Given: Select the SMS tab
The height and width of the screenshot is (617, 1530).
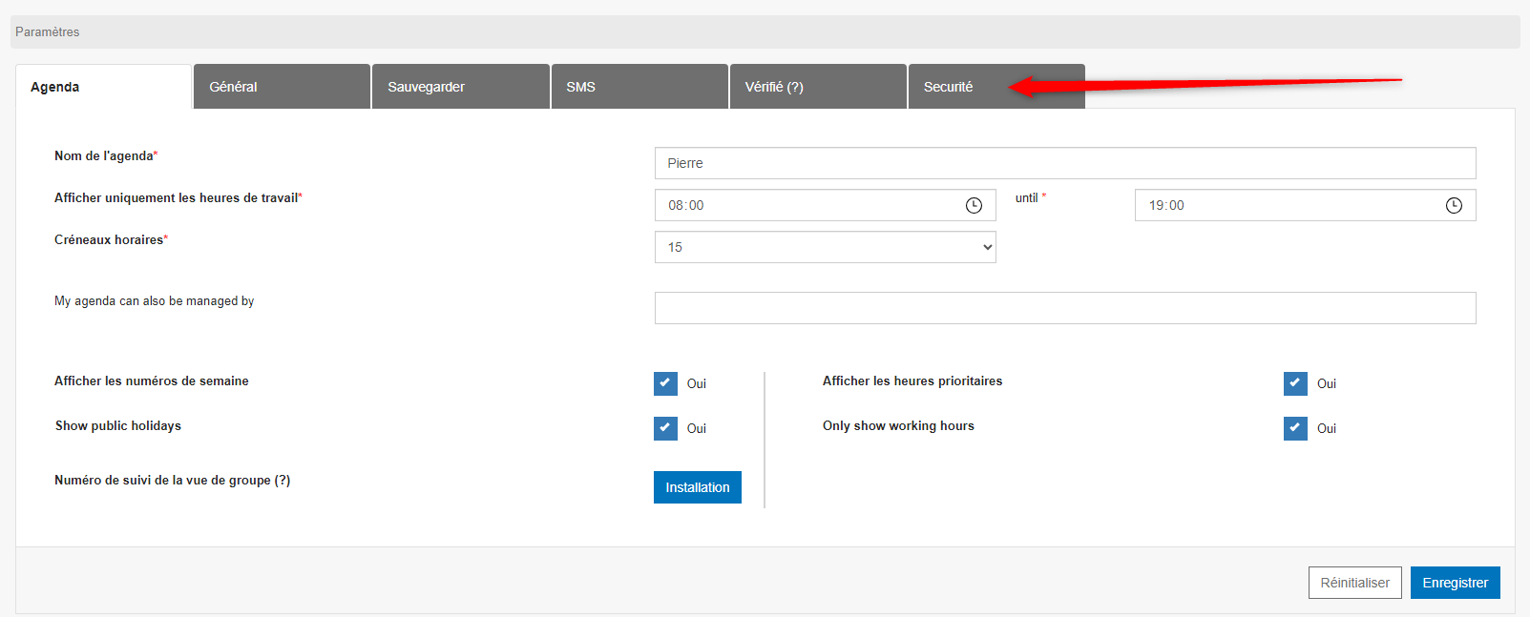Looking at the screenshot, I should point(639,87).
